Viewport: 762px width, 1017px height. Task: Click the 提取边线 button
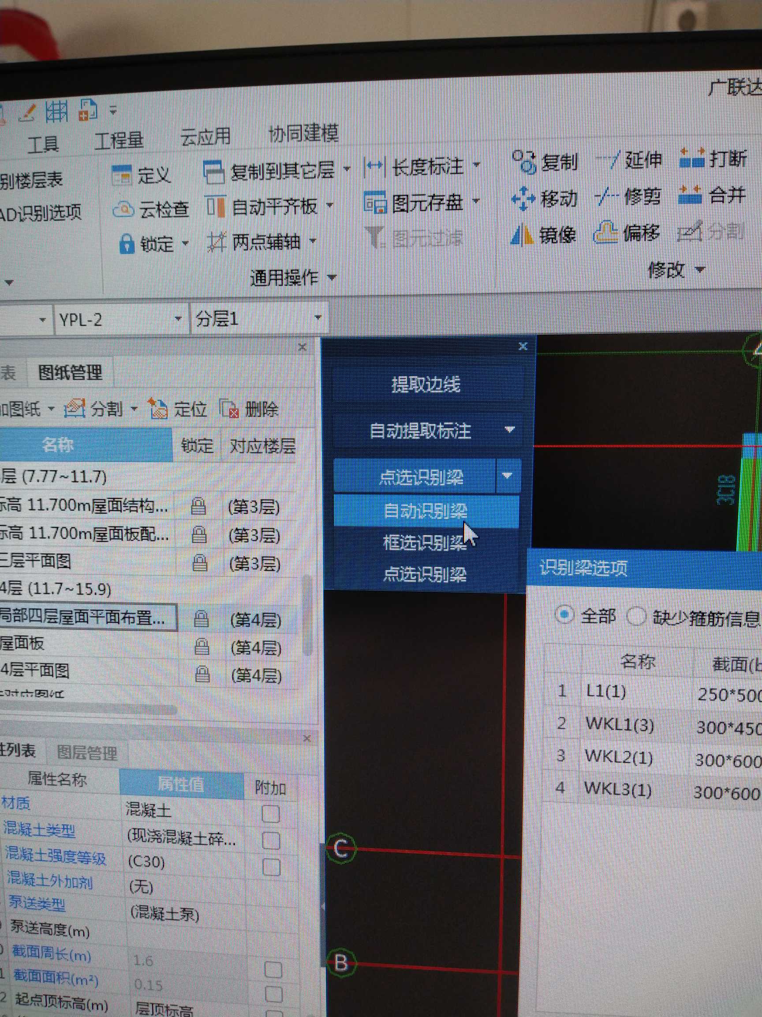pos(426,384)
